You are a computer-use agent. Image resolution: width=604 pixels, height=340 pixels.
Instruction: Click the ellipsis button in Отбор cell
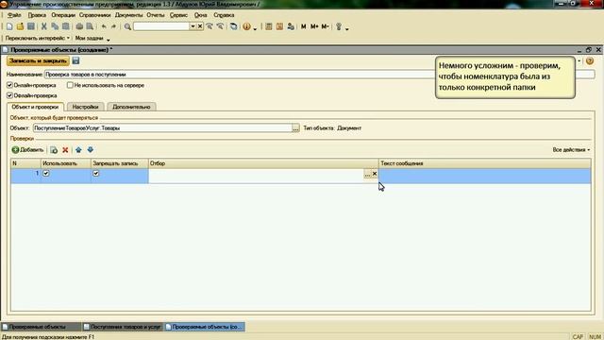coord(367,174)
